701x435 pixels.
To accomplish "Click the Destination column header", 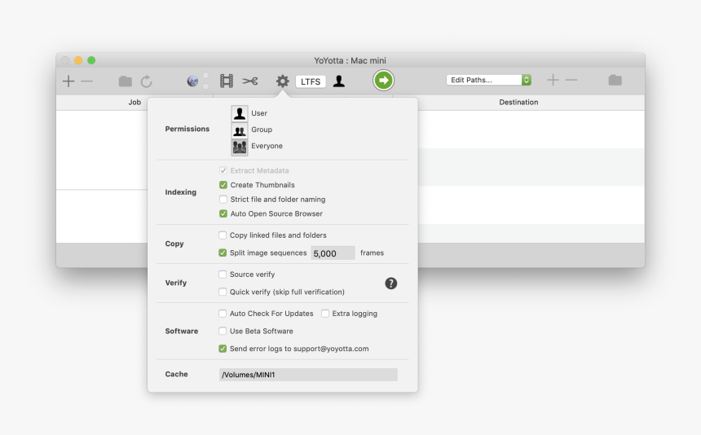I will (x=518, y=103).
